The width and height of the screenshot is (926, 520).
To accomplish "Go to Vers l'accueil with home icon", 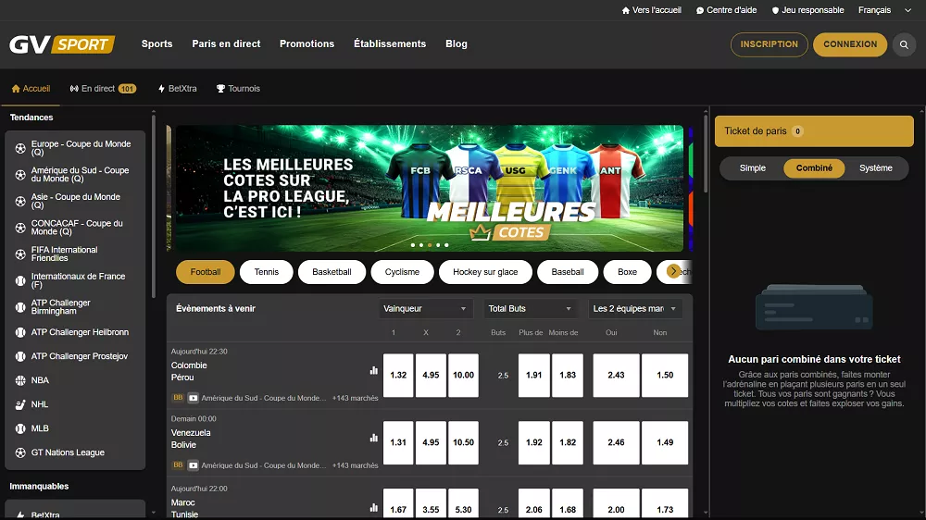I will coord(651,10).
